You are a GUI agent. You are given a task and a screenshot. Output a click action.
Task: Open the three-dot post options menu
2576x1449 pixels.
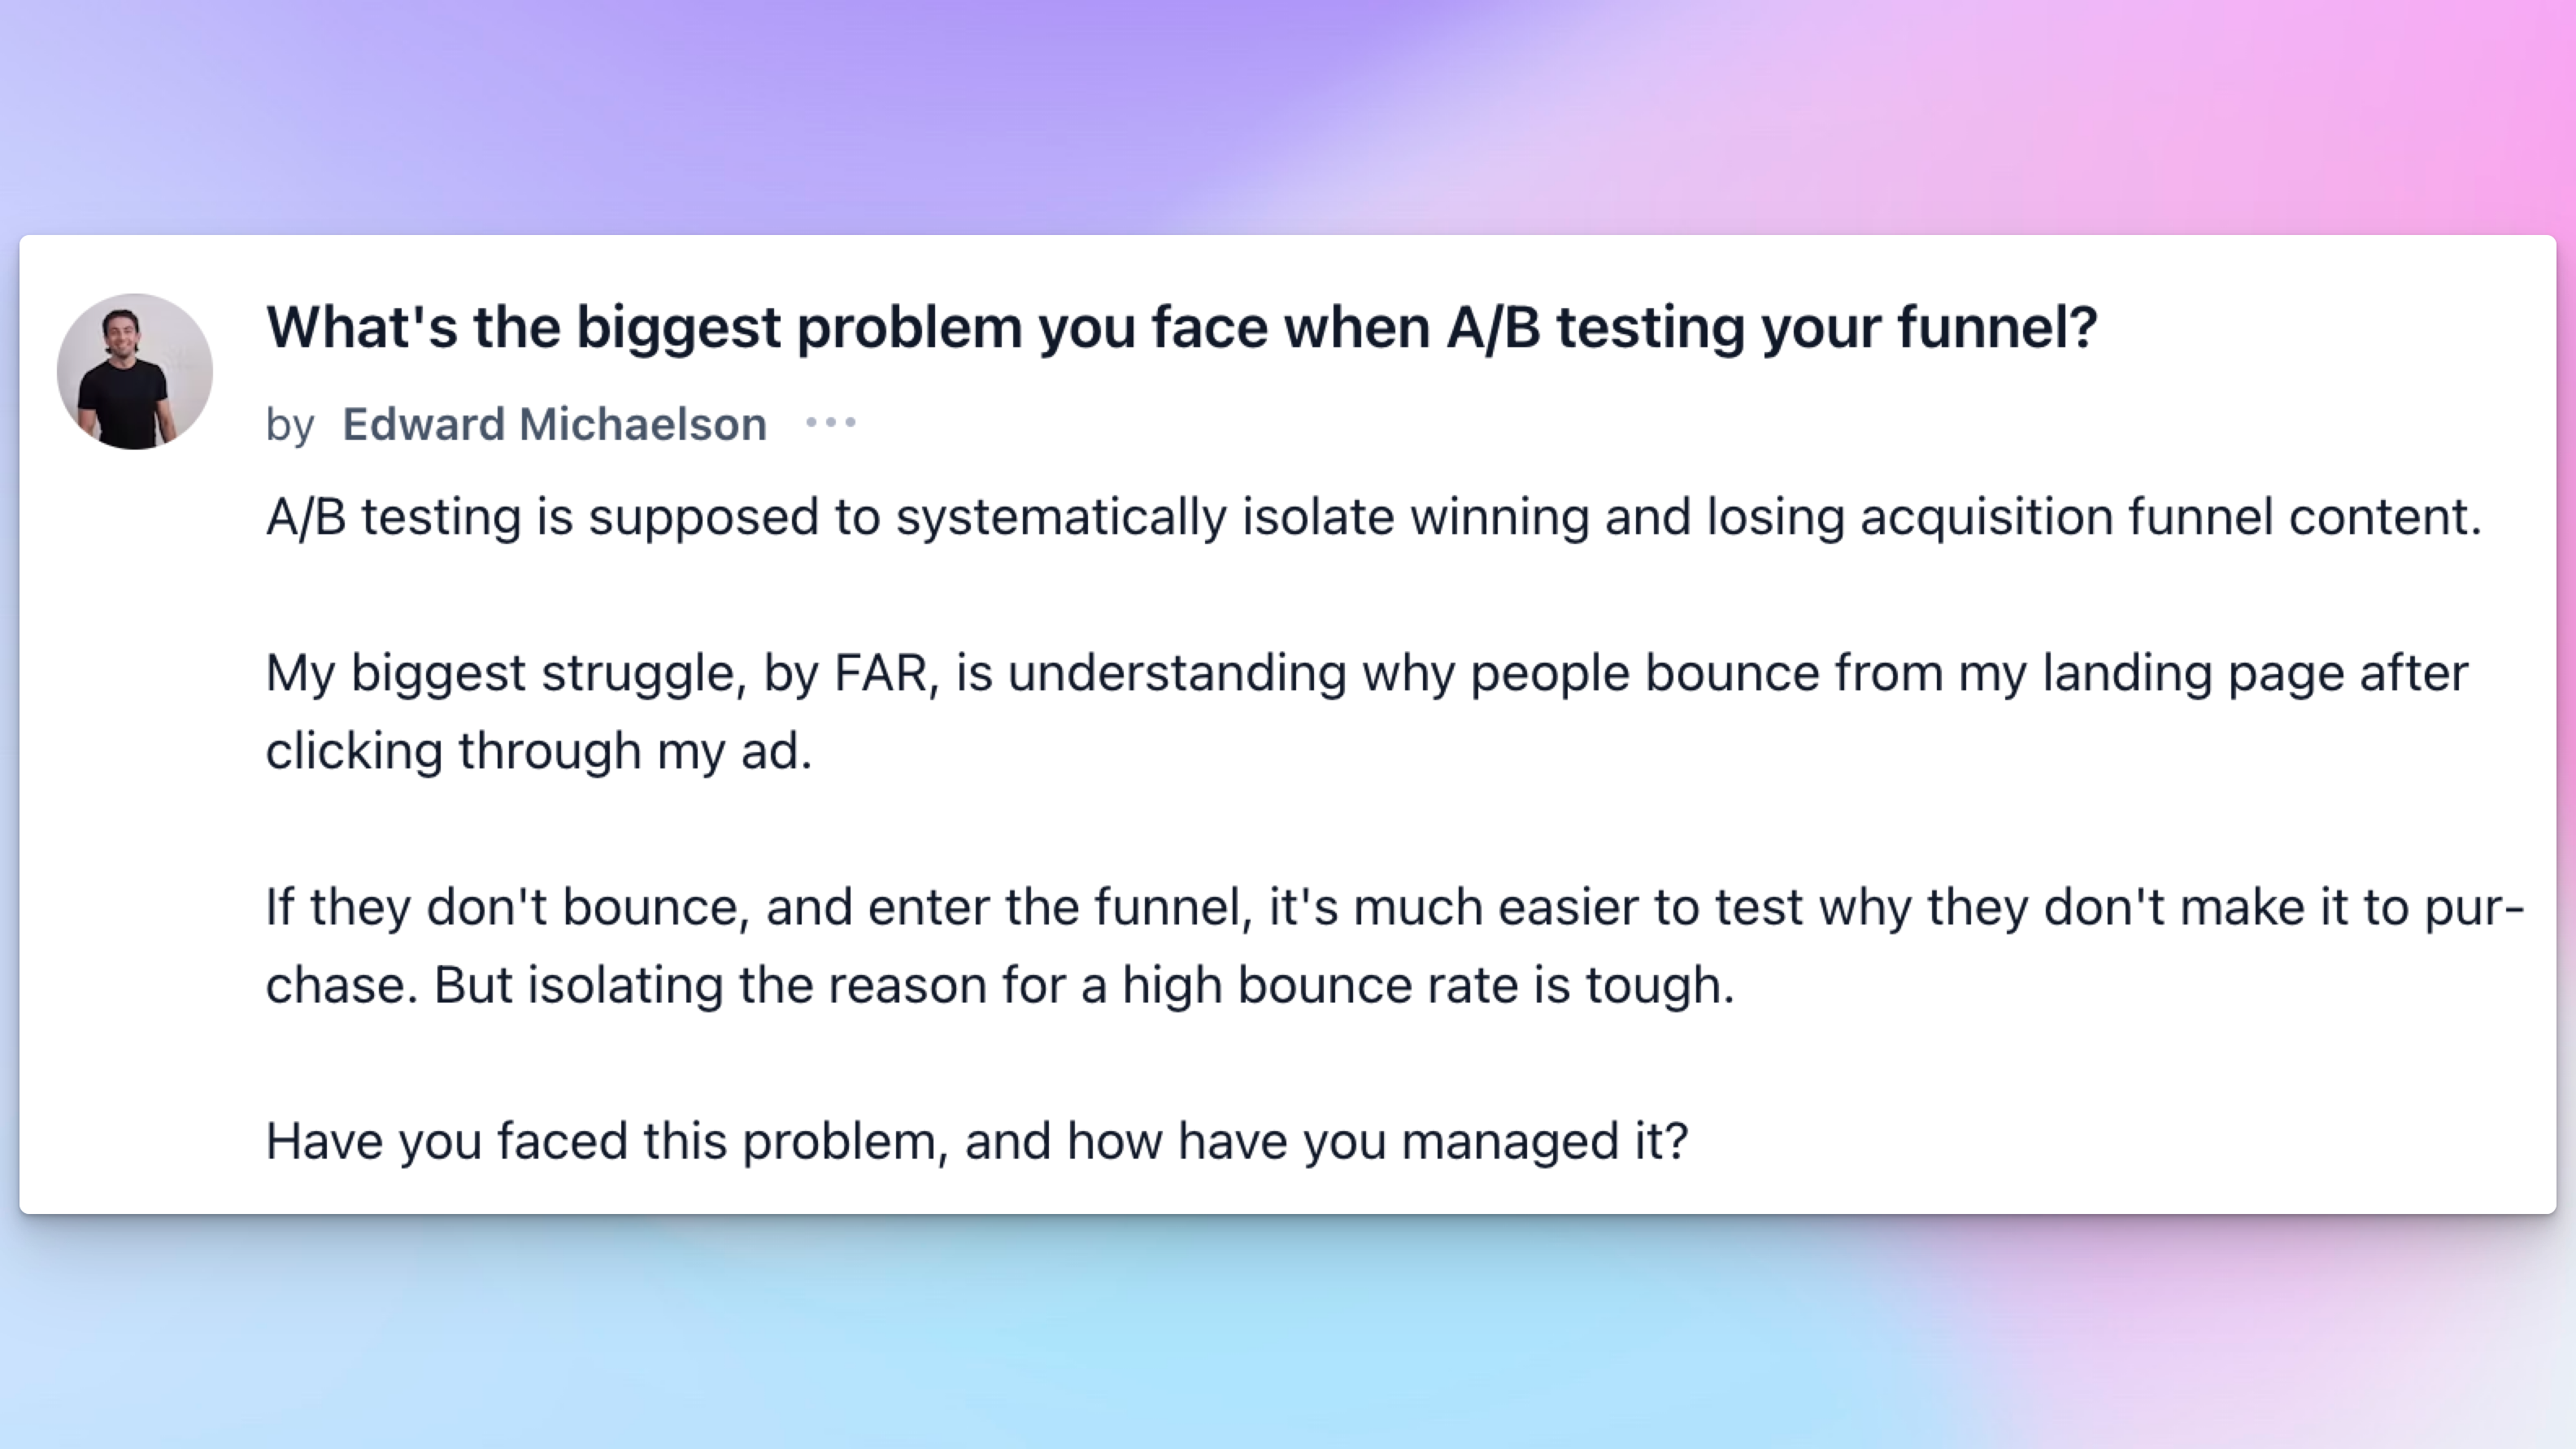pyautogui.click(x=831, y=423)
